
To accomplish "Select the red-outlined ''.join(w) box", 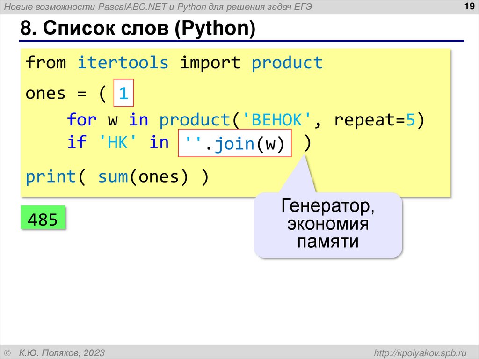I will pyautogui.click(x=235, y=143).
